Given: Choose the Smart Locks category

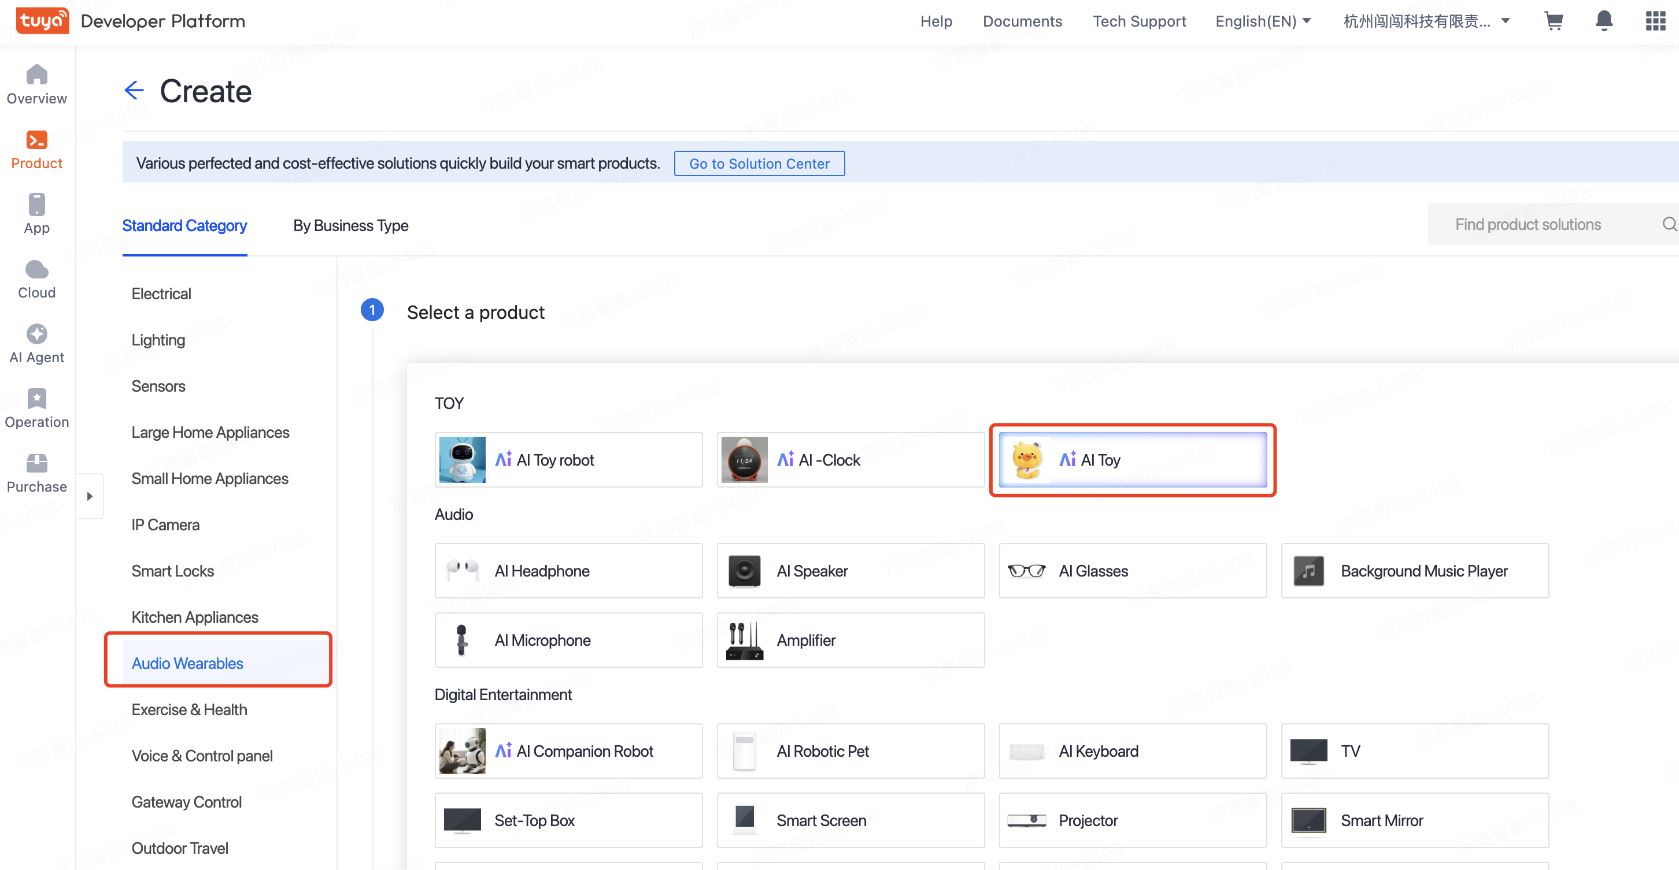Looking at the screenshot, I should (x=173, y=571).
